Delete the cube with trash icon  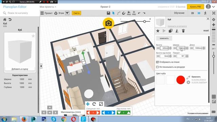tap(183, 31)
